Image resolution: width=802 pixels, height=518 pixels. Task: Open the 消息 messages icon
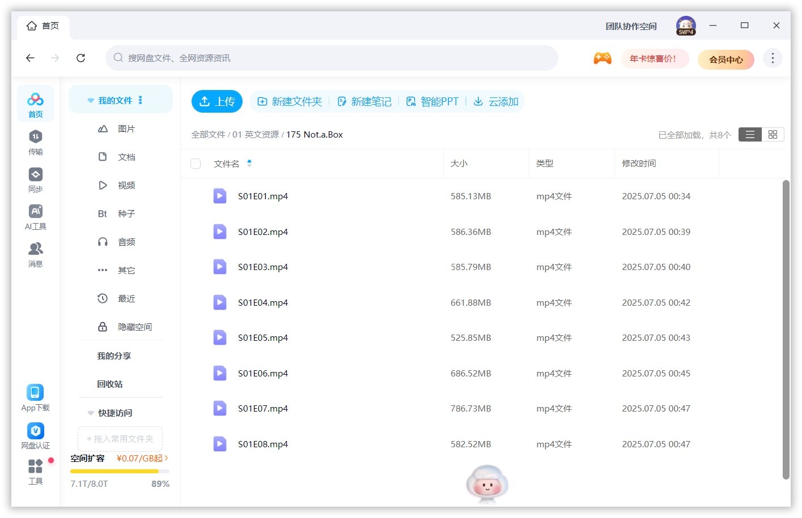(x=35, y=249)
